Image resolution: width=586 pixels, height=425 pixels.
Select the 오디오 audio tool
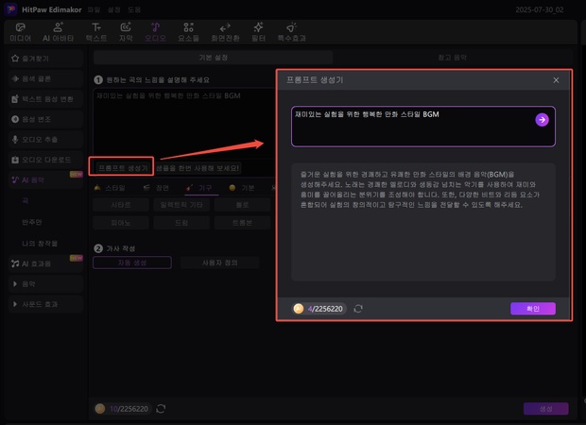[x=155, y=32]
